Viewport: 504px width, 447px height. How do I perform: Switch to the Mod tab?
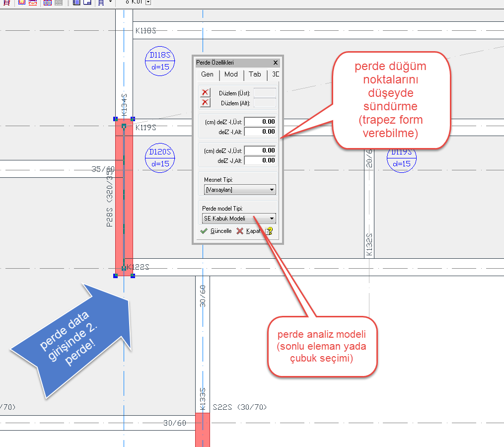[231, 74]
